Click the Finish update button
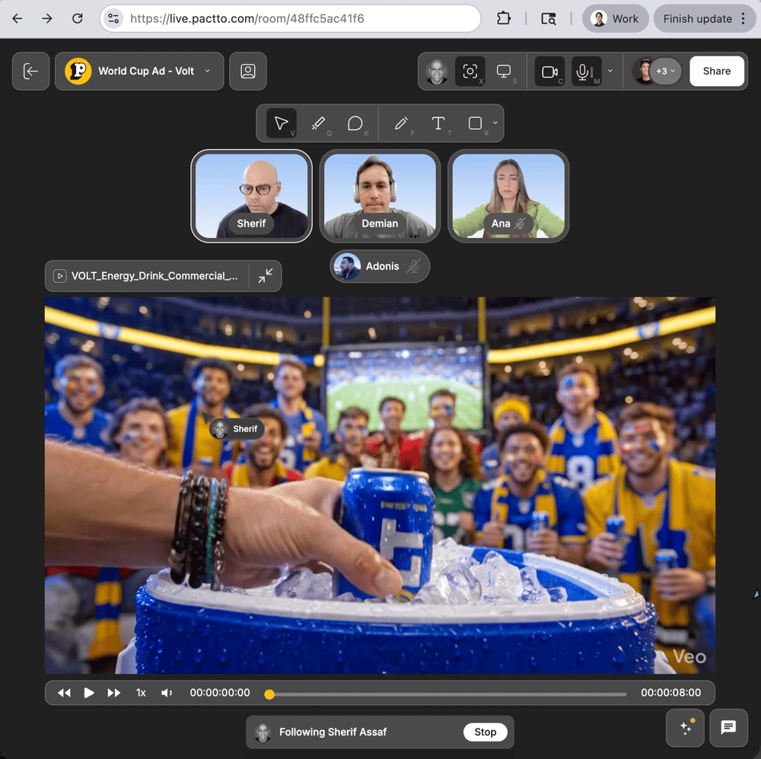The image size is (761, 759). point(704,18)
